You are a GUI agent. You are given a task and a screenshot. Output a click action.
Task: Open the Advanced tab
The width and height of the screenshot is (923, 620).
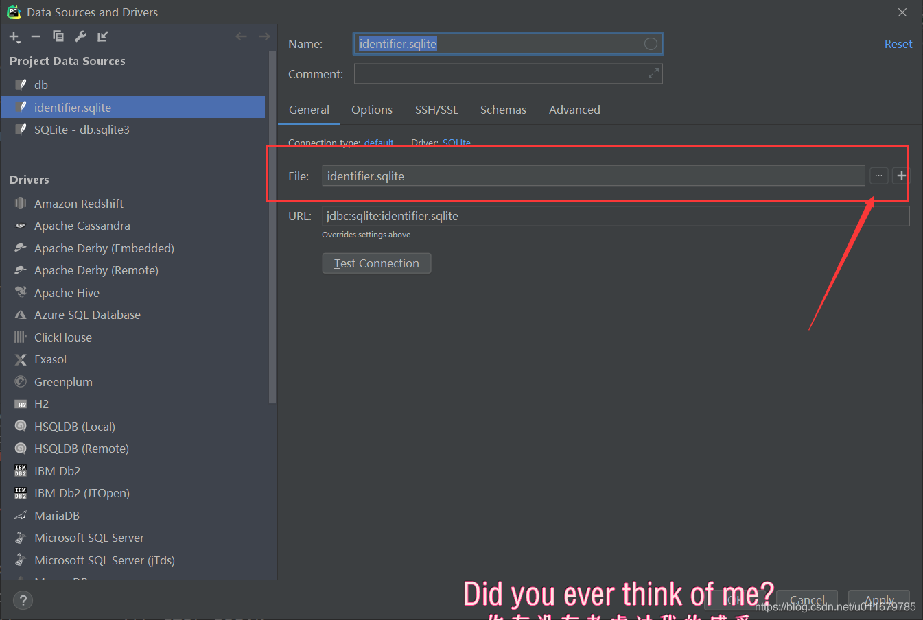coord(574,110)
